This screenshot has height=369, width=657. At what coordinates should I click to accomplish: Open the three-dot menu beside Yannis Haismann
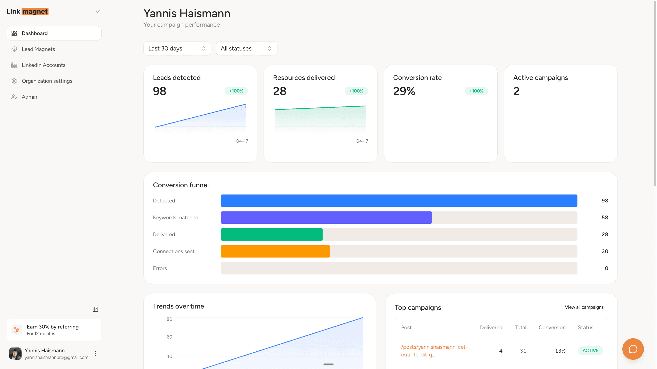95,353
